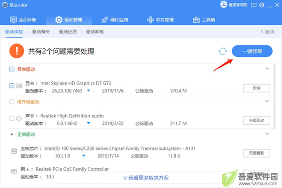The width and height of the screenshot is (282, 188).
Task: Select the 驱动备份 sub-tab
Action: 41,32
